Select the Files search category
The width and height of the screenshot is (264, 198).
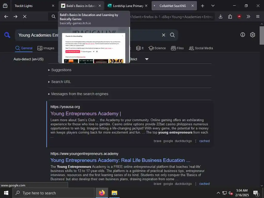[x=177, y=48]
